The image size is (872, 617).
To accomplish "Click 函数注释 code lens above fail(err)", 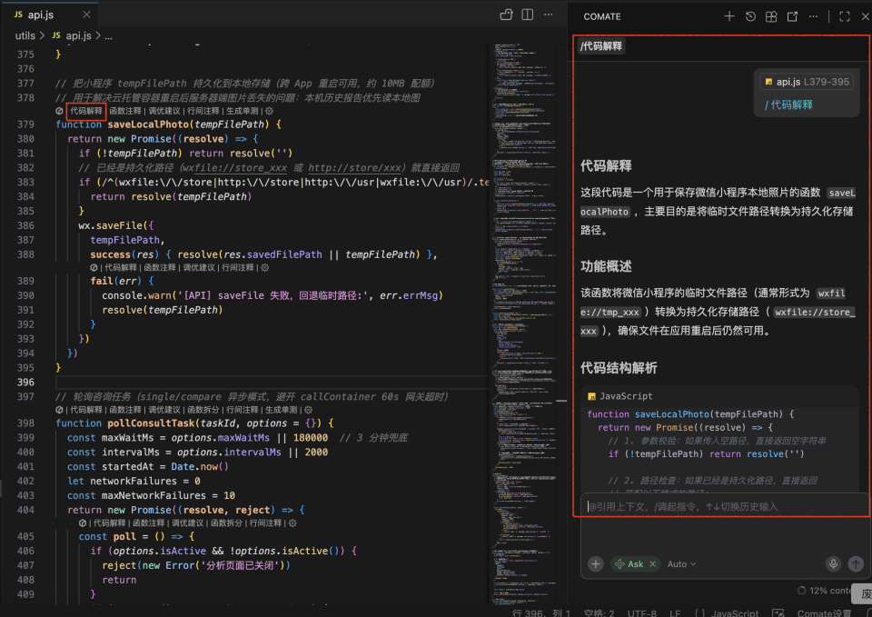I will (160, 267).
